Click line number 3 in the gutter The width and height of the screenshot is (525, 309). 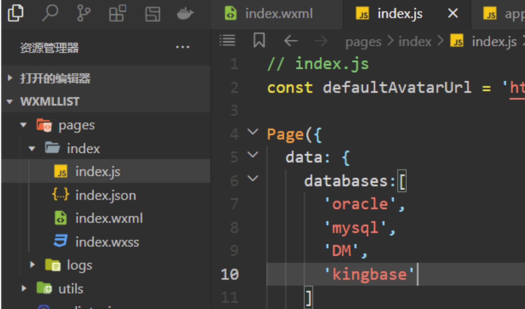tap(234, 111)
